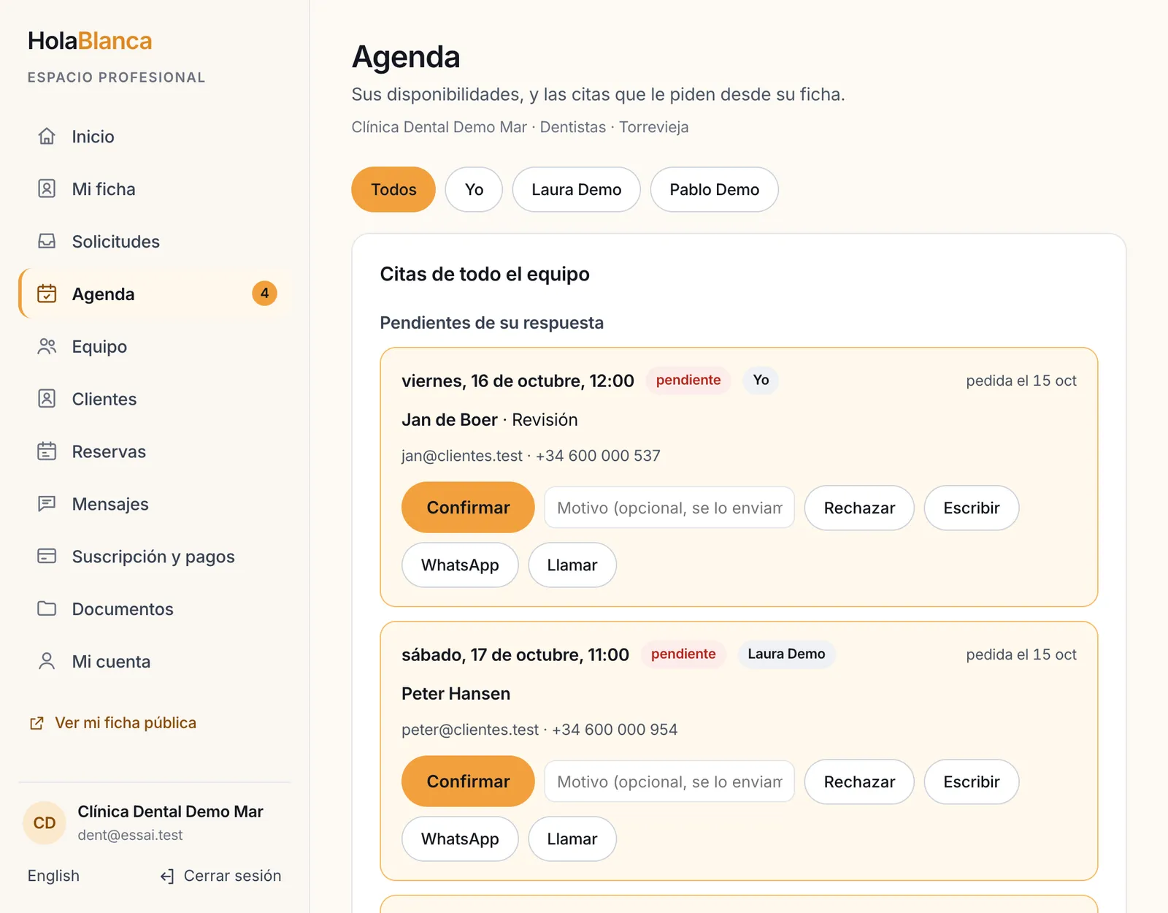Click the Mi cuenta user icon
Viewport: 1168px width, 913px height.
point(47,661)
